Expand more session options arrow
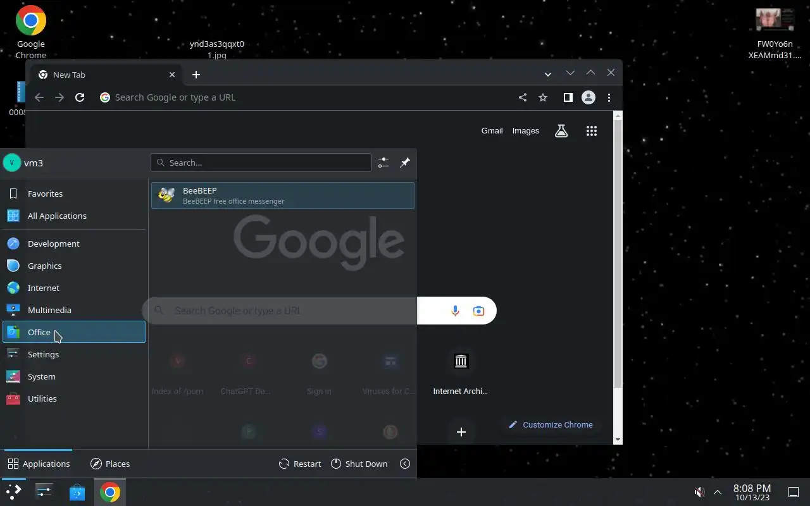 405,464
